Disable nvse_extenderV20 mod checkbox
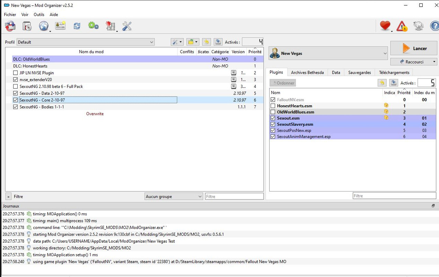 (15, 80)
